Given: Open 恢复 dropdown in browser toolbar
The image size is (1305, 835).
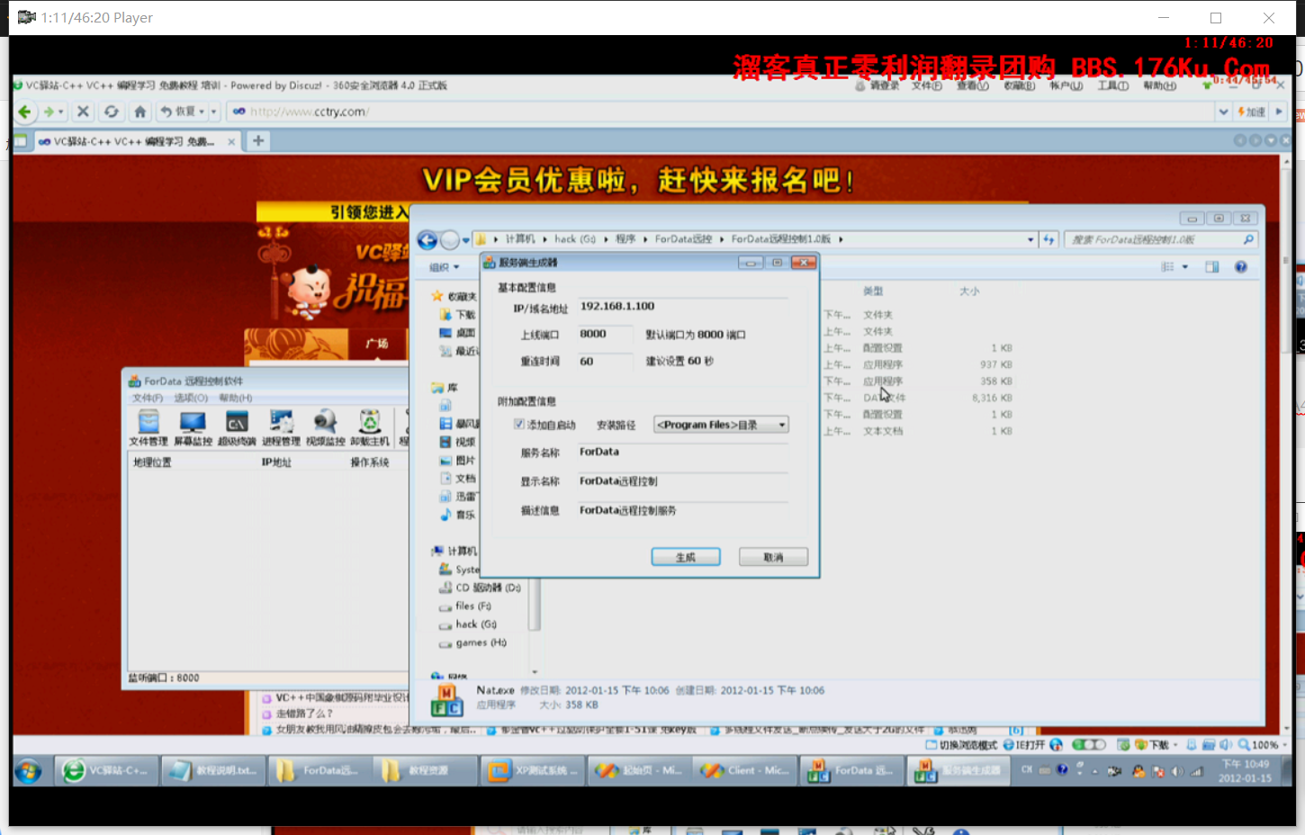Looking at the screenshot, I should click(202, 112).
